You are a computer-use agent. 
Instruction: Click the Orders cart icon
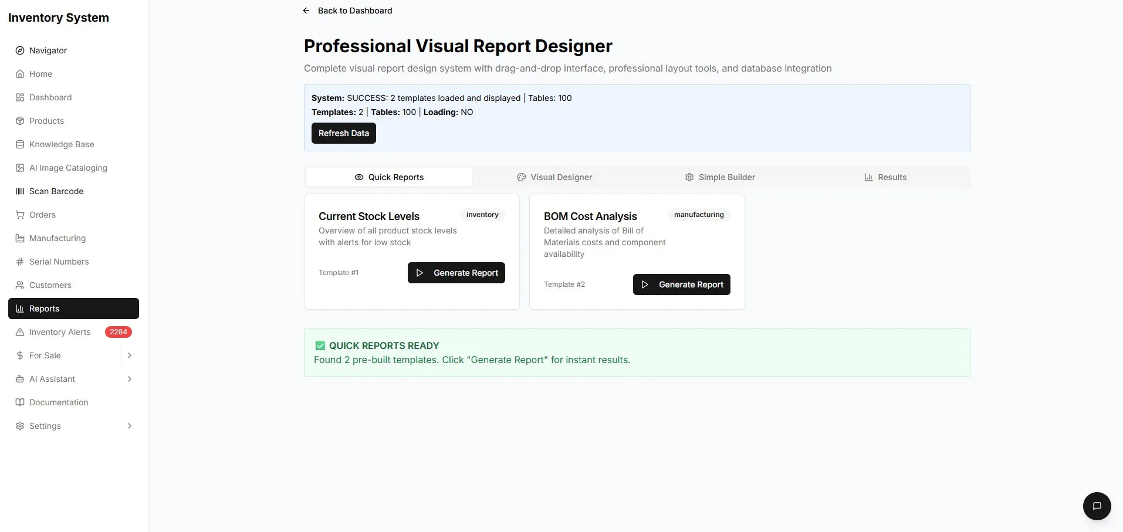[20, 215]
